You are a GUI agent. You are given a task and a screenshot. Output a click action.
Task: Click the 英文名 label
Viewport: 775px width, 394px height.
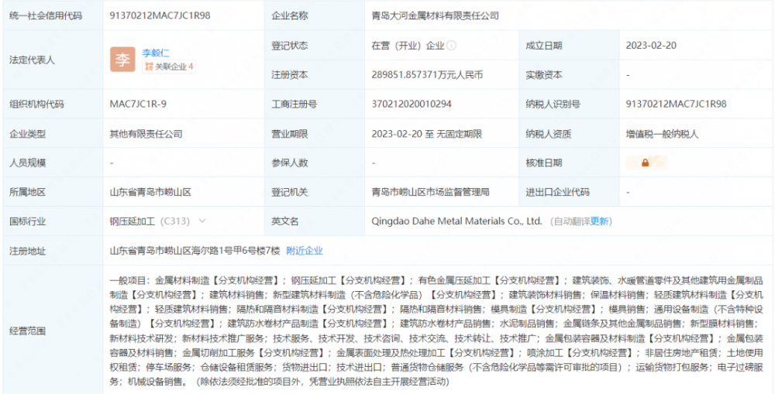tap(284, 221)
